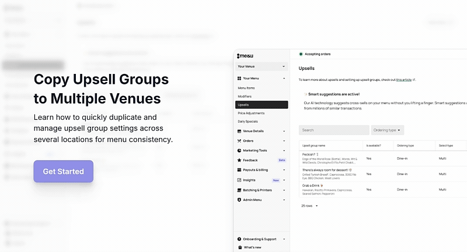467x252 pixels.
Task: Click the Your Menu grid icon
Action: [239, 79]
